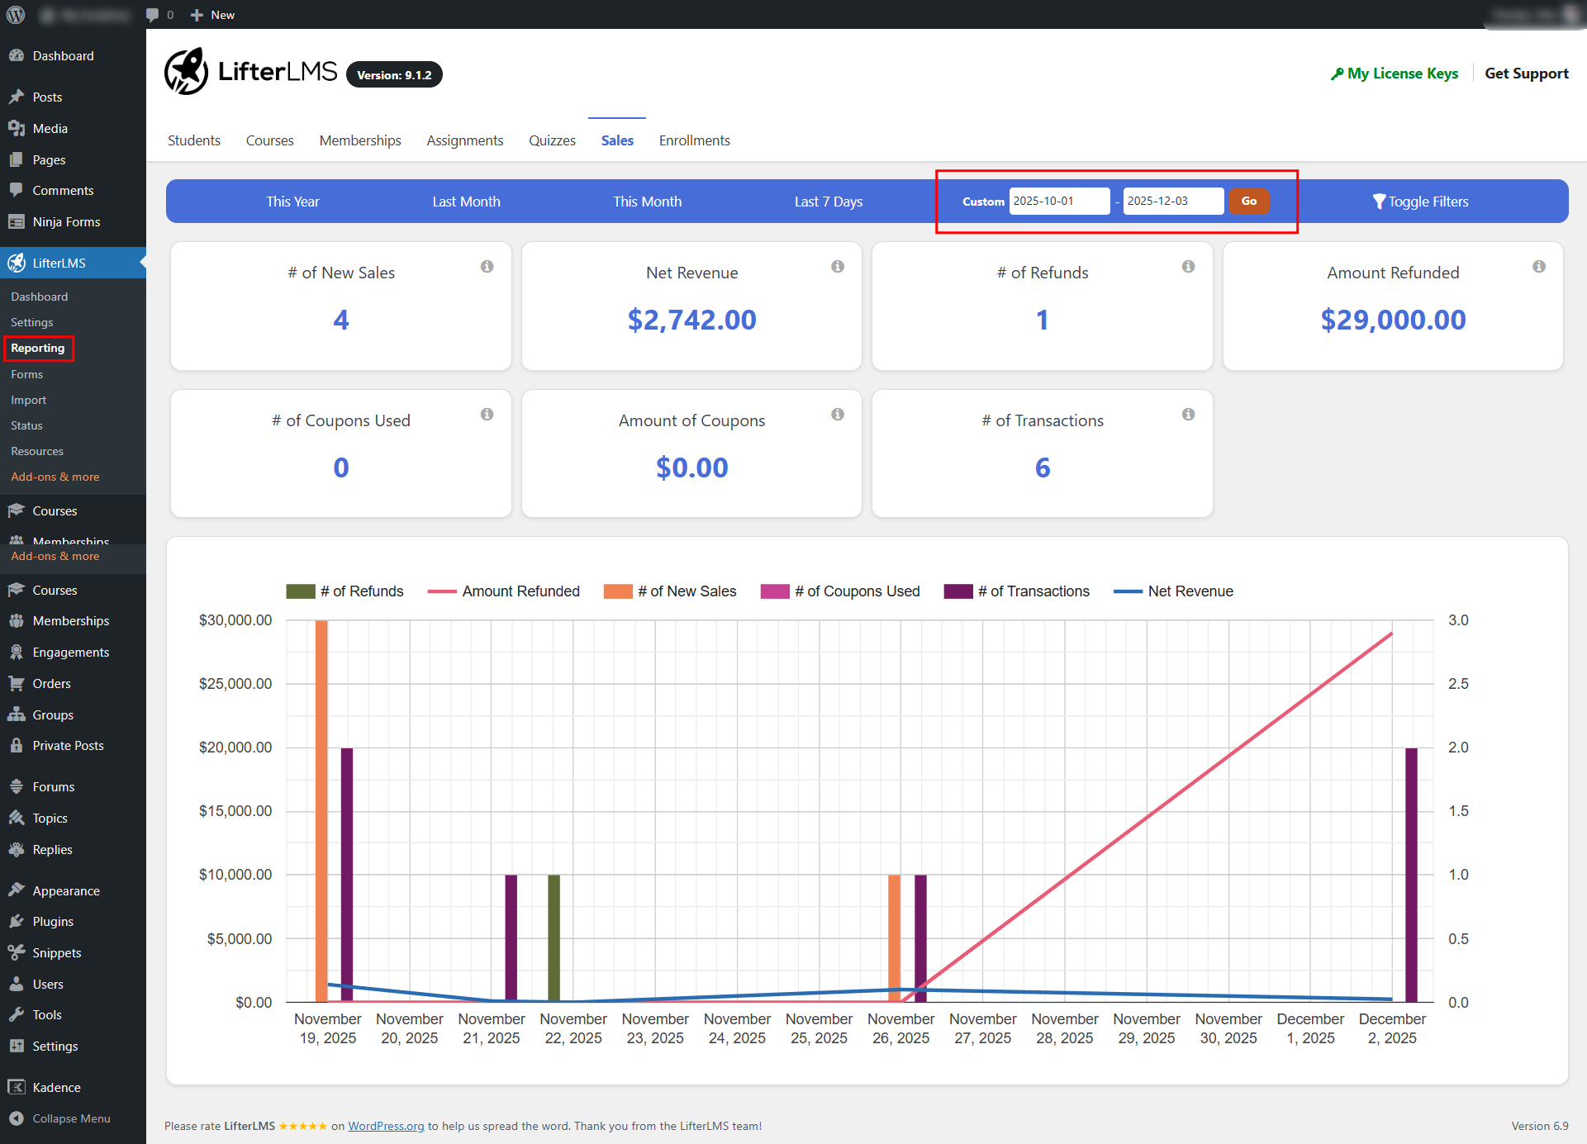Viewport: 1587px width, 1144px height.
Task: Toggle # of Refunds series in chart legend
Action: point(344,591)
